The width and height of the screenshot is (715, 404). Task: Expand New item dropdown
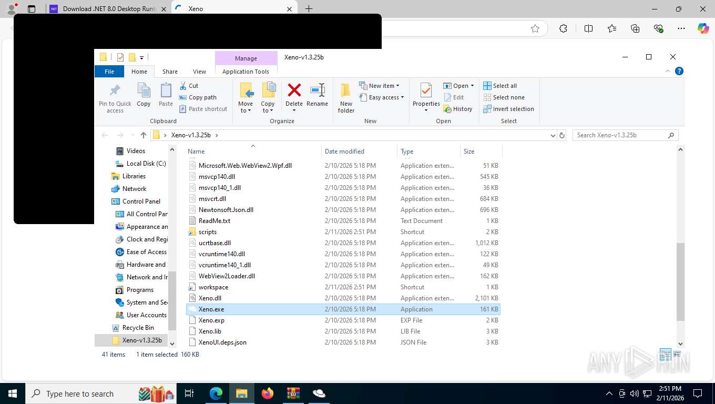[x=379, y=86]
